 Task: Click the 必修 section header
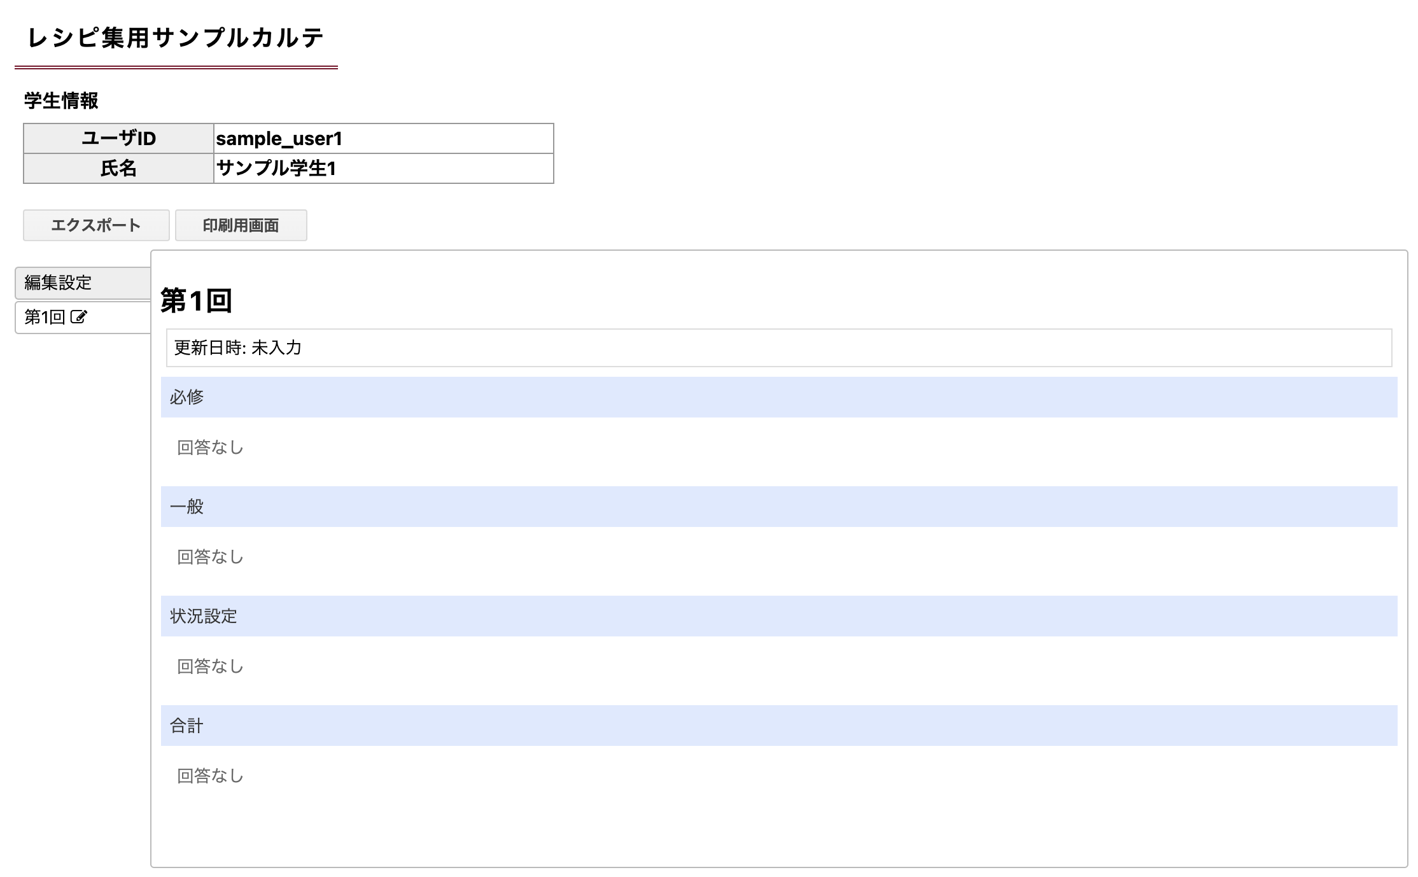coord(779,397)
